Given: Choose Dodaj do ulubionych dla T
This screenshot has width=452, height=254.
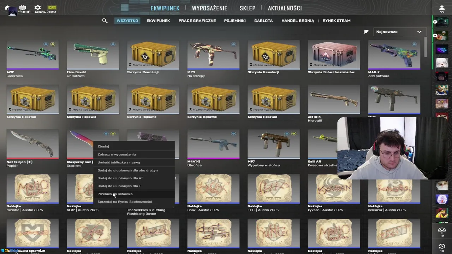Looking at the screenshot, I should click(x=134, y=186).
